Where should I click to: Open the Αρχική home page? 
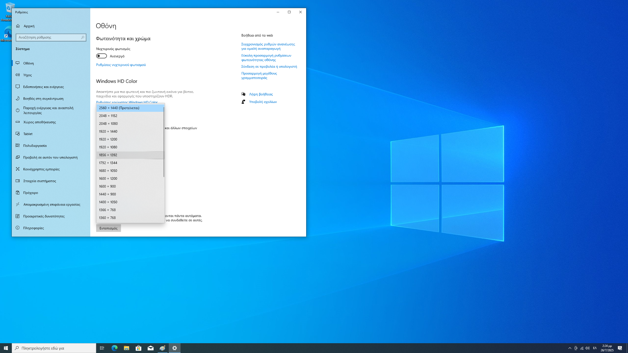coord(29,26)
